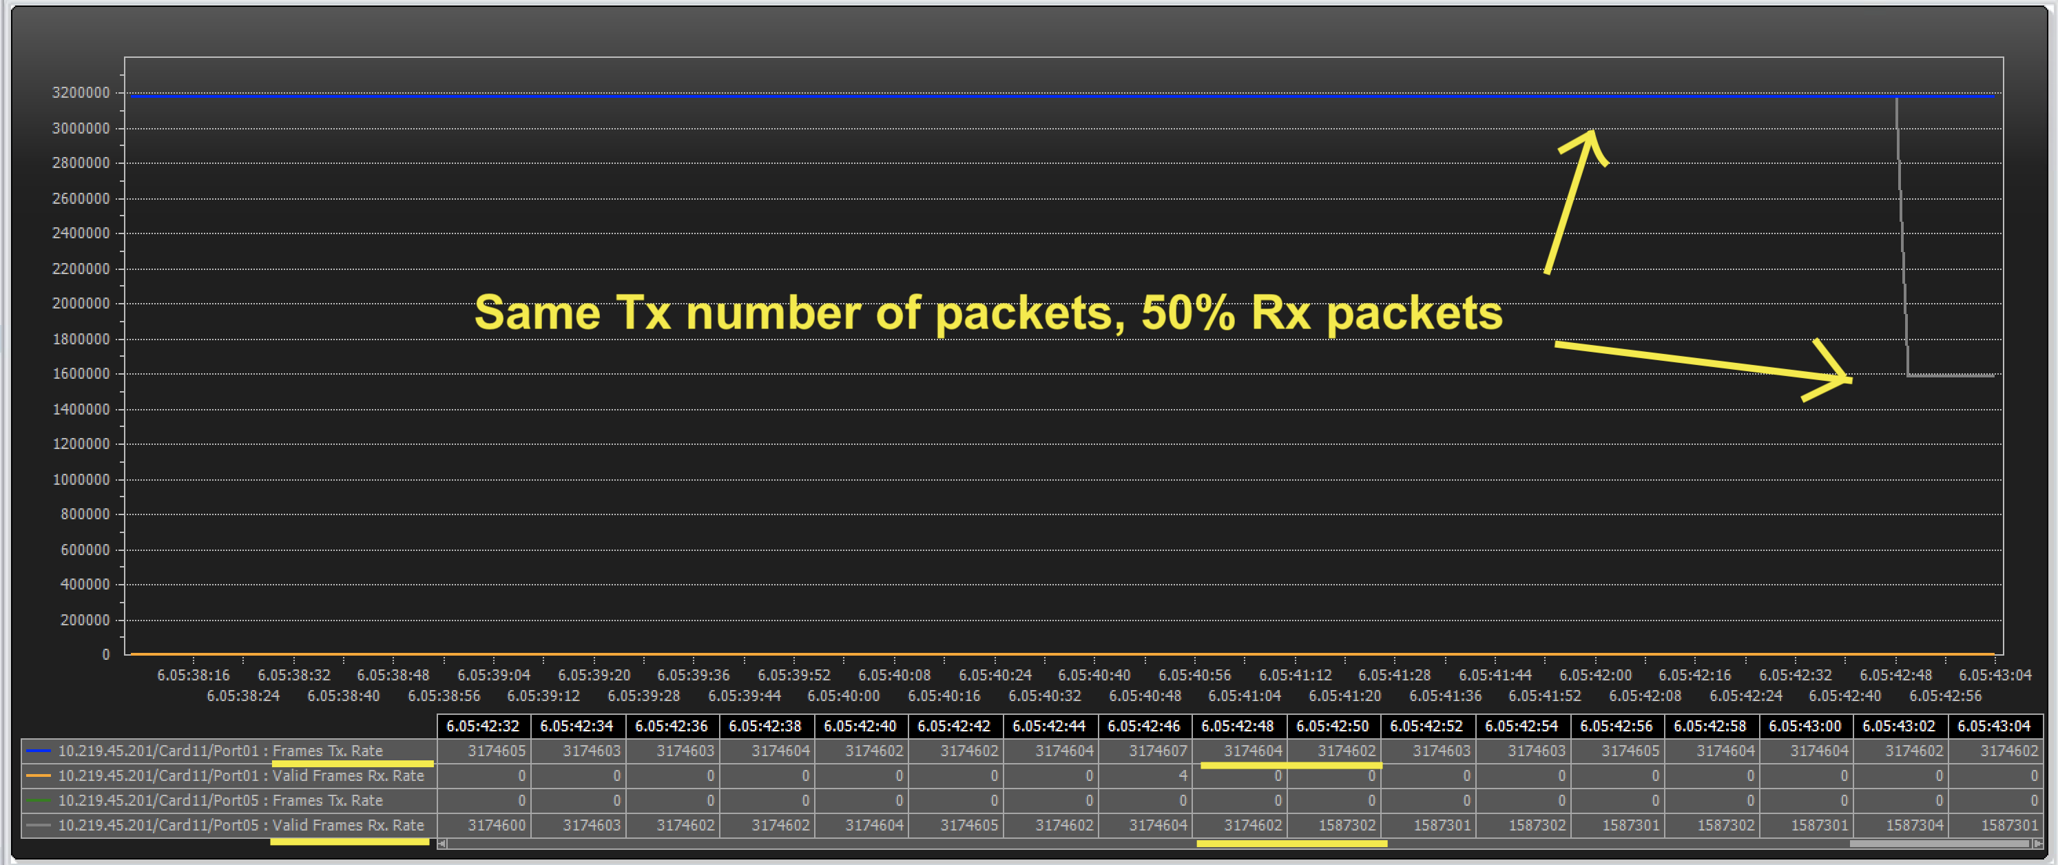The width and height of the screenshot is (2058, 865).
Task: Select the cell with value 1587304
Action: coord(1899,825)
